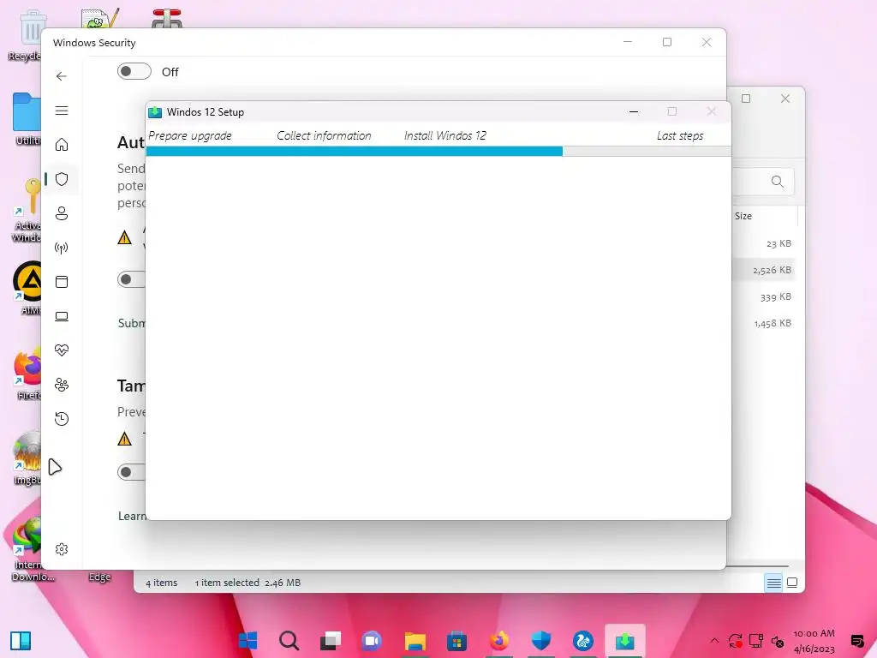The height and width of the screenshot is (658, 877).
Task: Select Virus & threat protection shield icon
Action: (62, 179)
